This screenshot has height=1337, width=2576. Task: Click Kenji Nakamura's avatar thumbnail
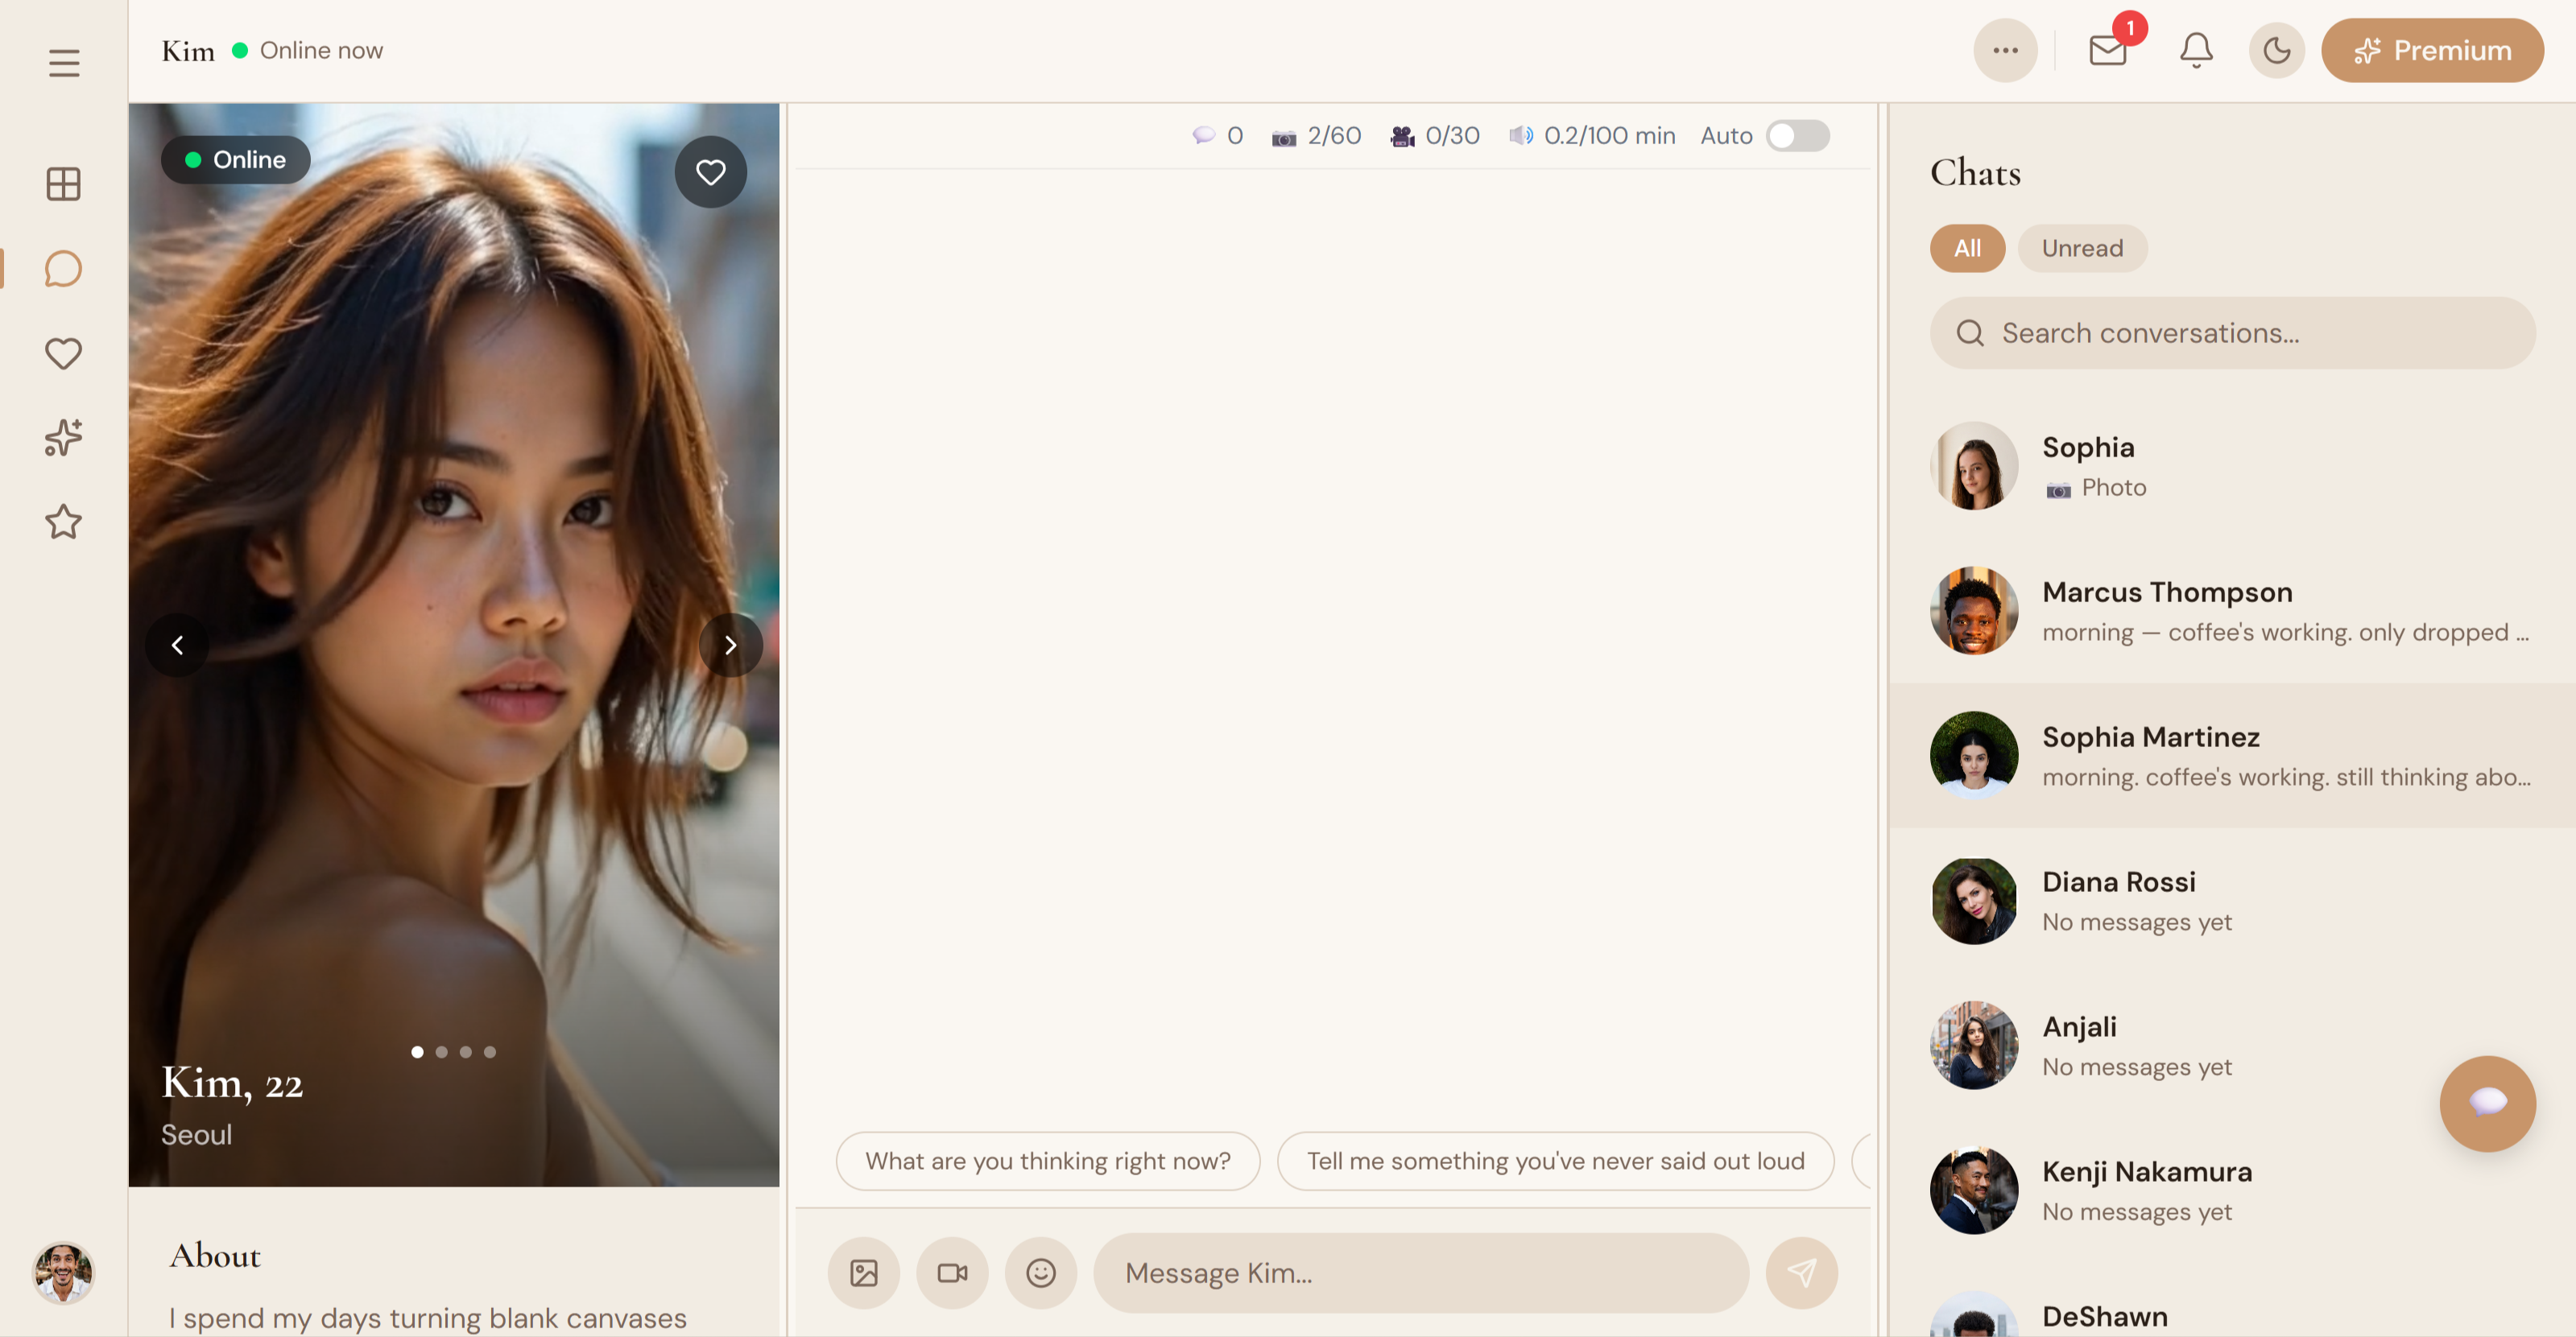pos(1973,1191)
